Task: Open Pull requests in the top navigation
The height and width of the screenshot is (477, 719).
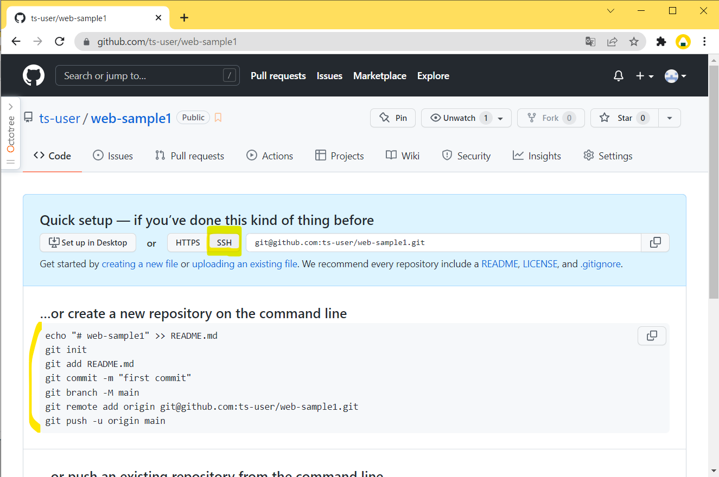Action: 278,76
